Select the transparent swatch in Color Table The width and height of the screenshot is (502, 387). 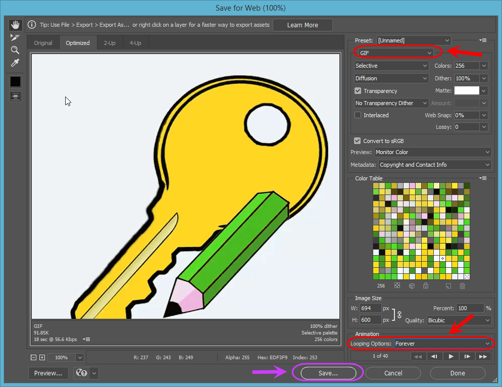pos(467,277)
